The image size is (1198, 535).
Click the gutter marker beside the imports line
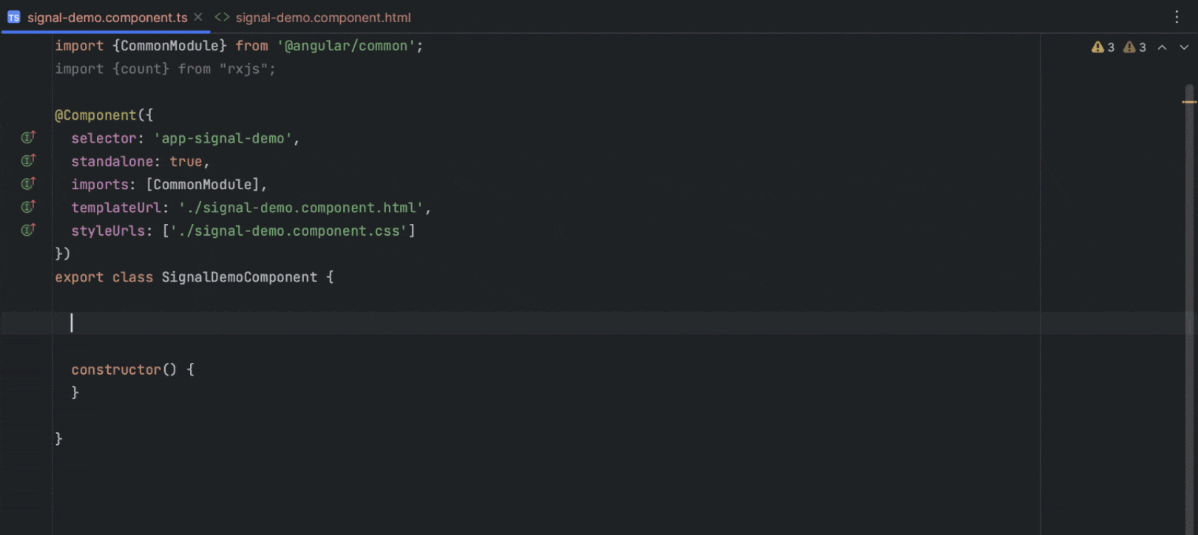click(x=28, y=183)
